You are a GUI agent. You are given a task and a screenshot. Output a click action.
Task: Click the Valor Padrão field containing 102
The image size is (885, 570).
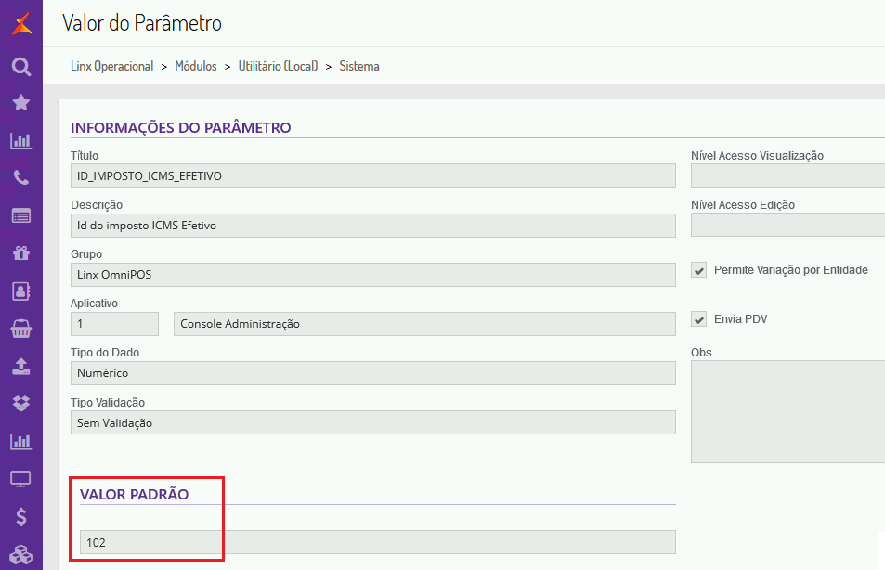coord(377,542)
